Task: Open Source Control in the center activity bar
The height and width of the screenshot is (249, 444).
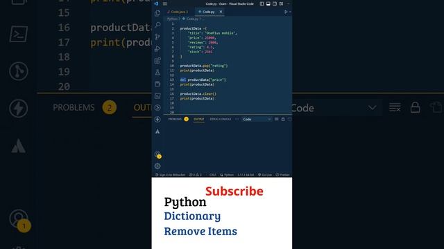Action: (157, 37)
